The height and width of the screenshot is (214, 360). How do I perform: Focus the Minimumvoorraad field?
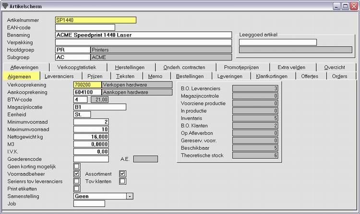point(91,122)
